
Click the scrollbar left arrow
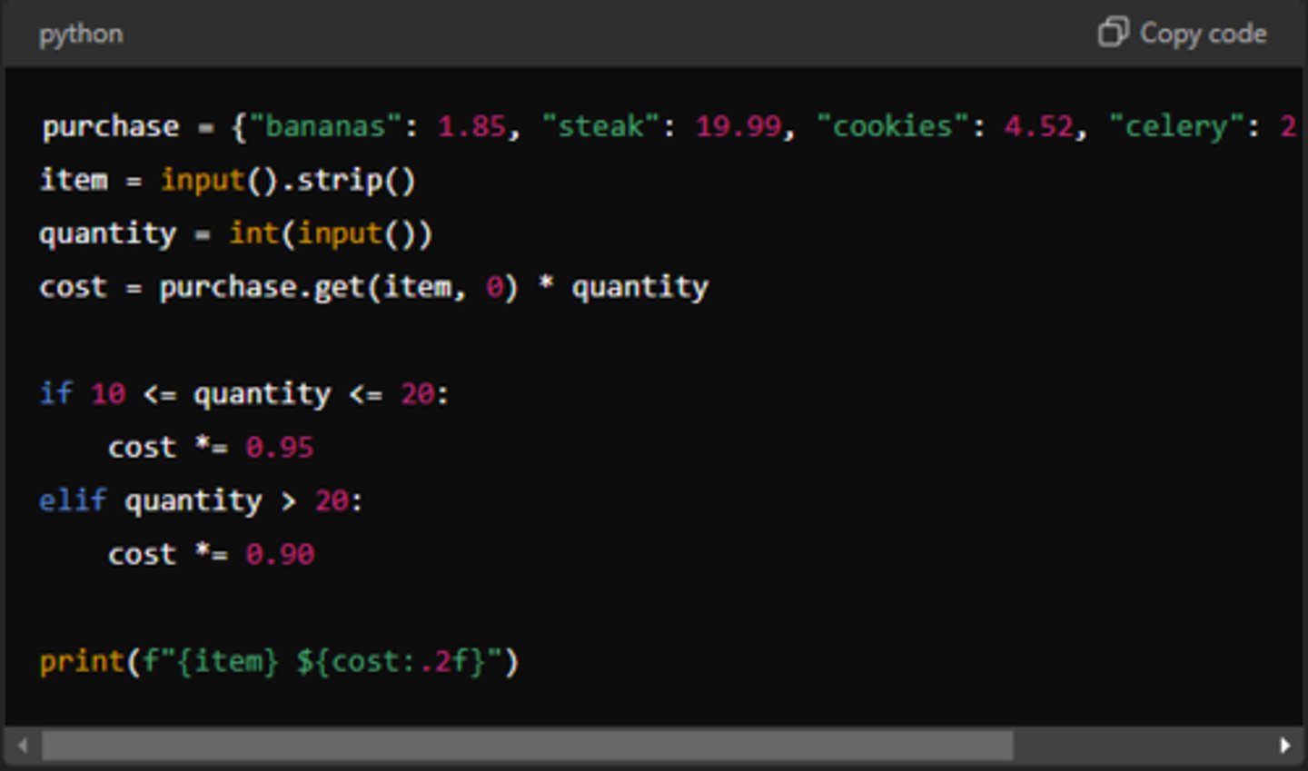[23, 746]
